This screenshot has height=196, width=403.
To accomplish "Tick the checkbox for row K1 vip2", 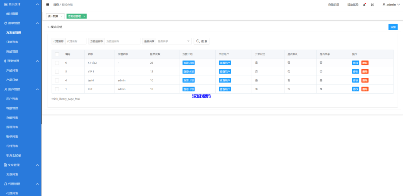I will pyautogui.click(x=57, y=63).
